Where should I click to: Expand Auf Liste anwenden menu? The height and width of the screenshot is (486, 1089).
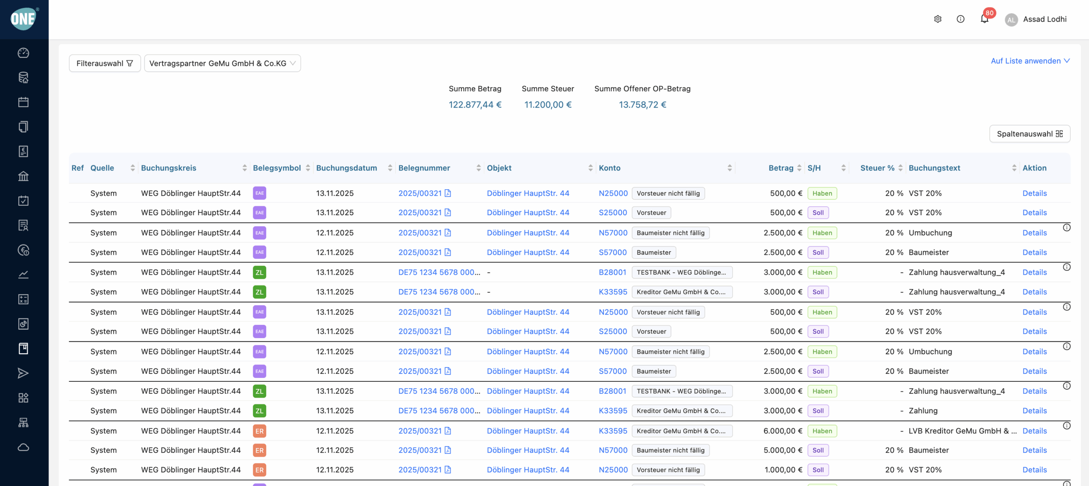[1030, 61]
